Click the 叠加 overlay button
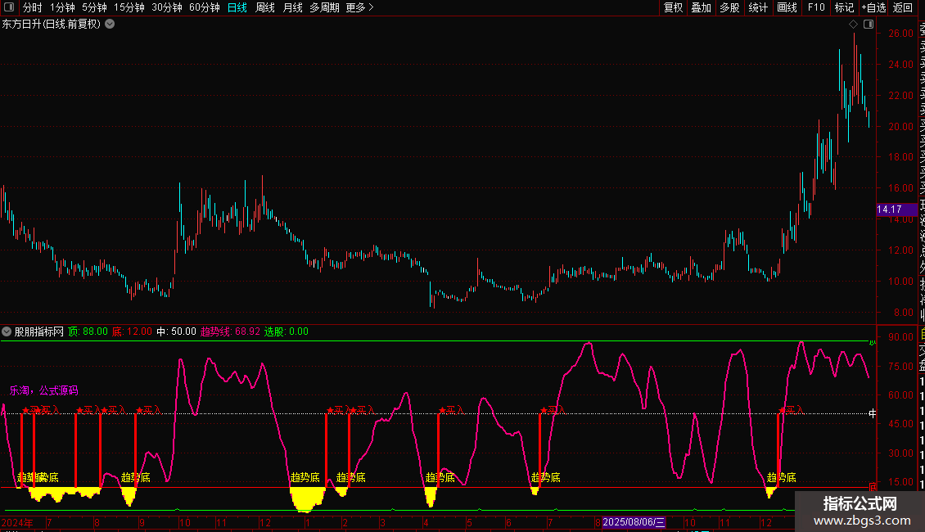 tap(701, 7)
